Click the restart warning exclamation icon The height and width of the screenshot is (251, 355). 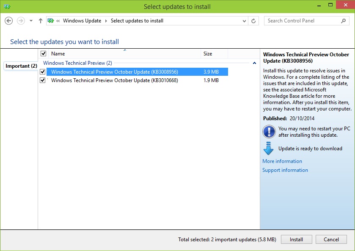click(x=269, y=132)
